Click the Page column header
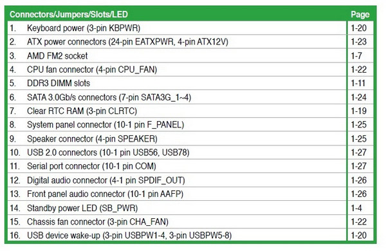This screenshot has height=251, width=386. pyautogui.click(x=360, y=14)
